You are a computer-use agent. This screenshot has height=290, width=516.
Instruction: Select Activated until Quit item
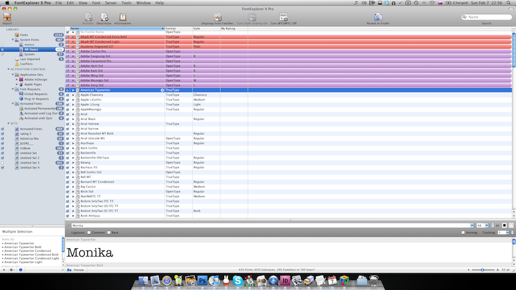tap(38, 118)
